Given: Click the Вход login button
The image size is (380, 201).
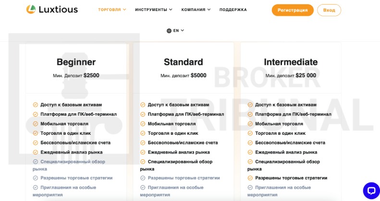Looking at the screenshot, I should point(329,10).
